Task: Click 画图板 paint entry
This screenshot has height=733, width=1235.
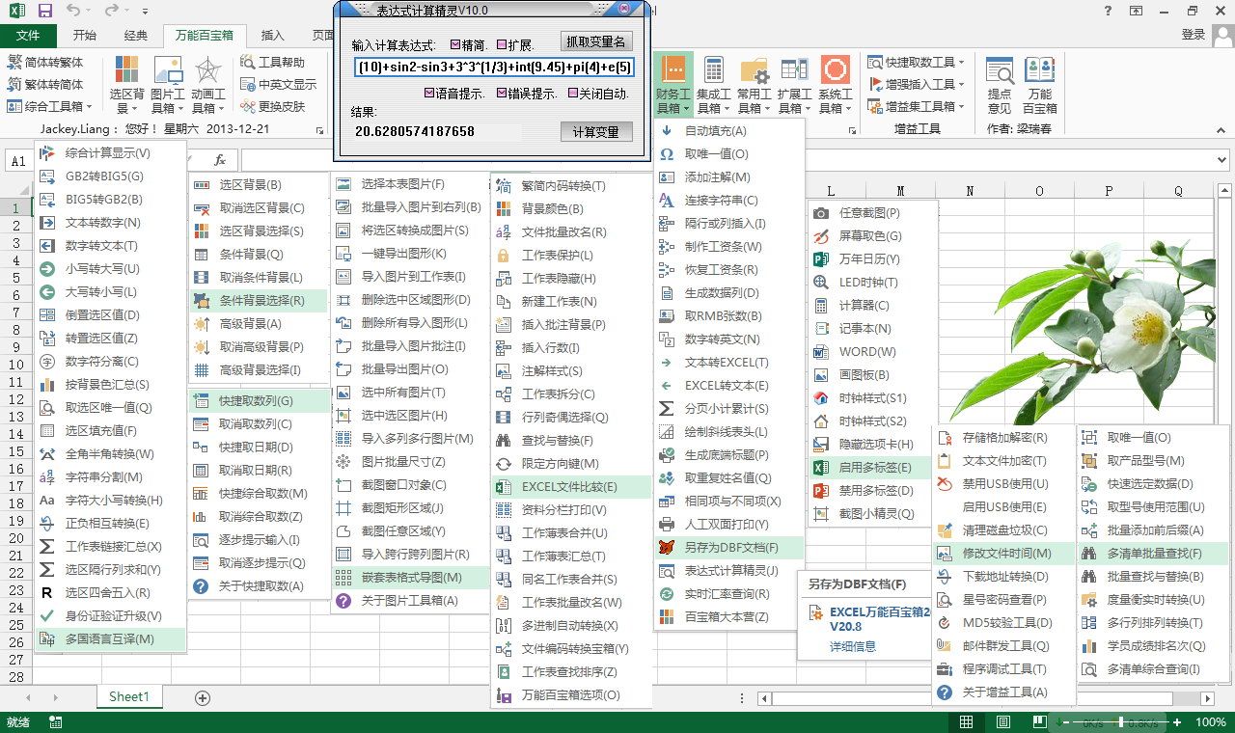Action: tap(873, 374)
